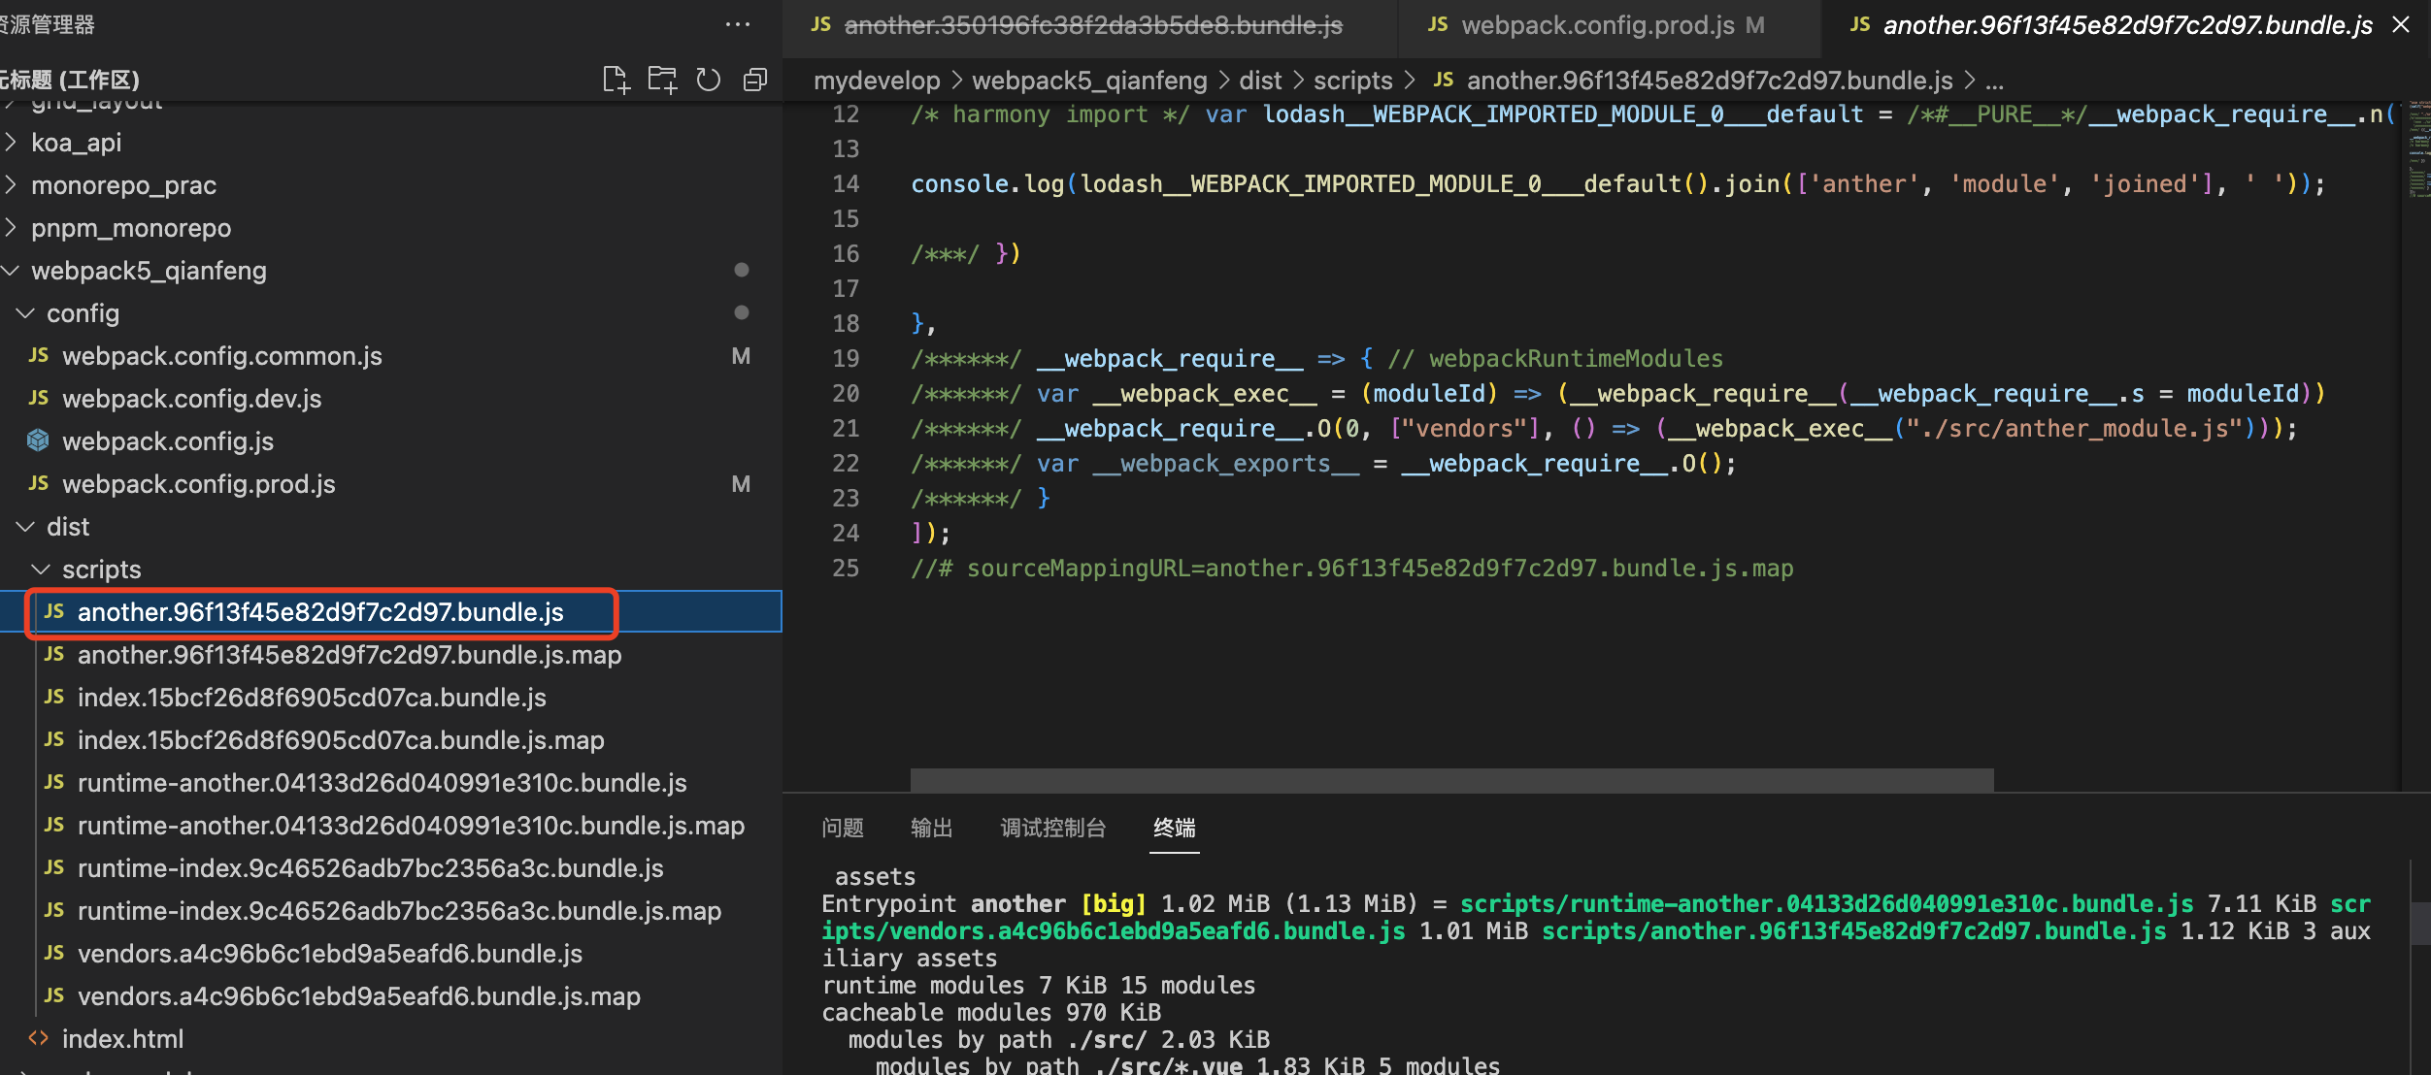Collapse the webpack5_qianfeng folder
The width and height of the screenshot is (2431, 1075).
(x=148, y=271)
